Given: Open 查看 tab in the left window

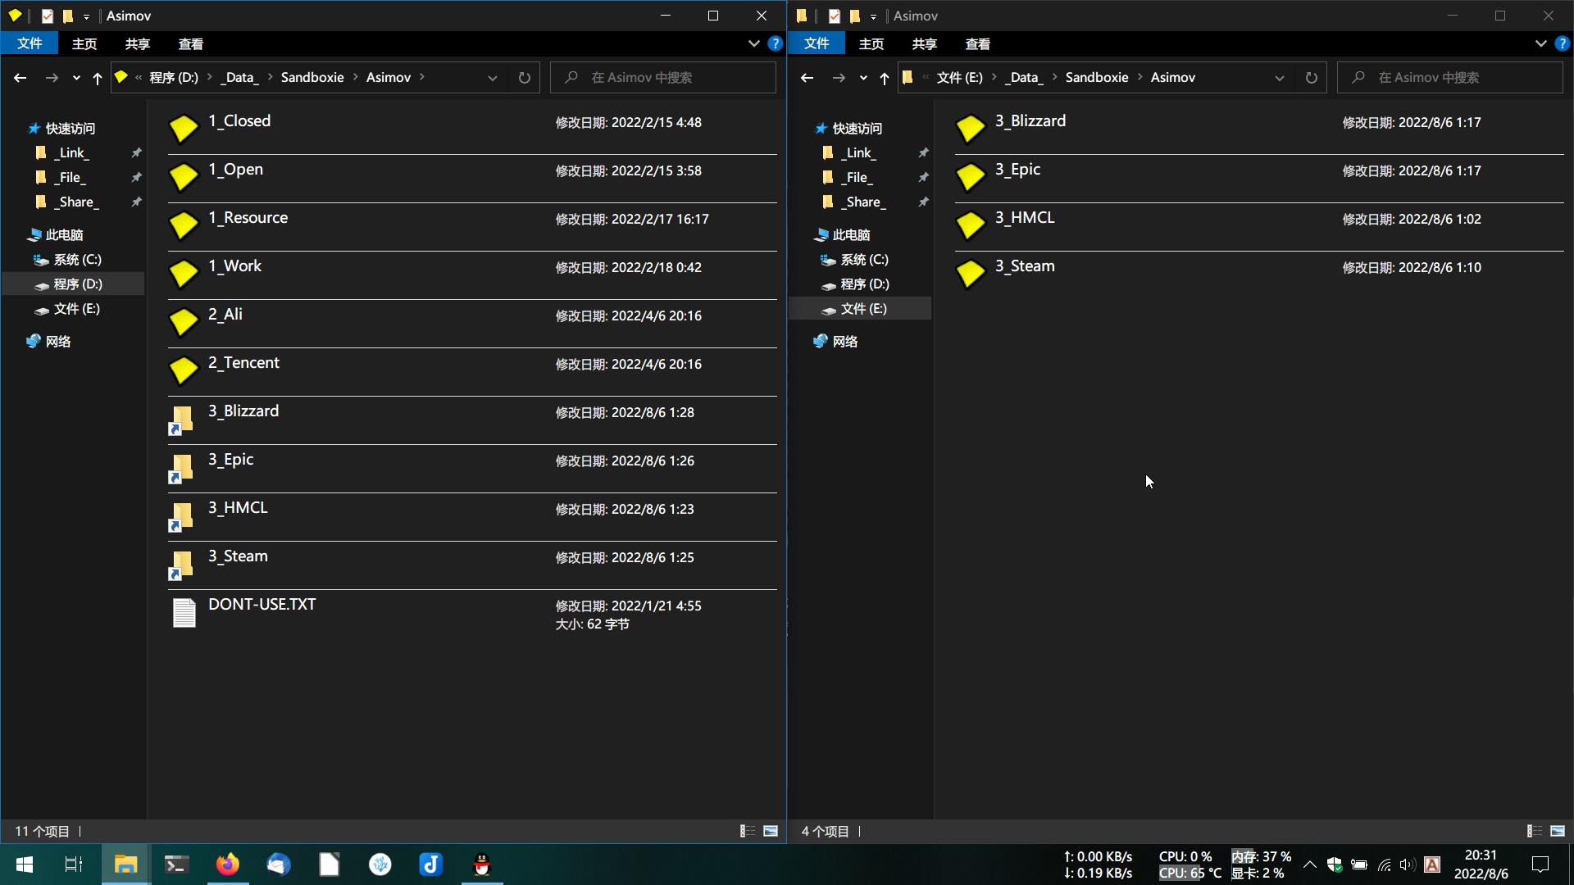Looking at the screenshot, I should tap(190, 43).
